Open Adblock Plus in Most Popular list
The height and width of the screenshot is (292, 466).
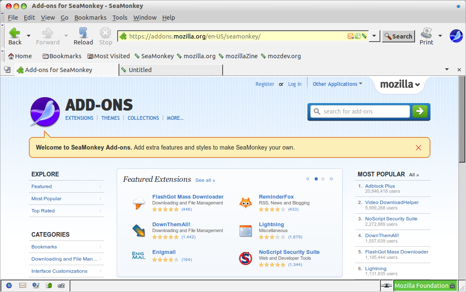click(x=380, y=186)
